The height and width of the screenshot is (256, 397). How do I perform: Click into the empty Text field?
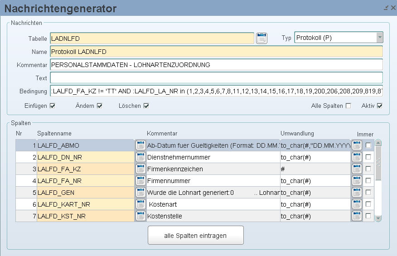(x=216, y=78)
